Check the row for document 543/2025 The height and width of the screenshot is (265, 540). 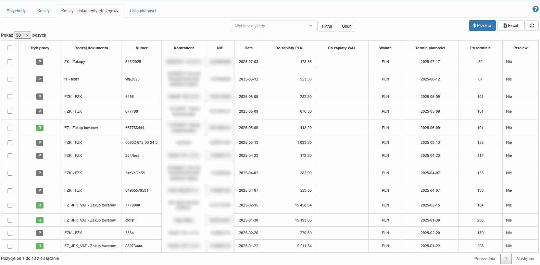point(10,62)
